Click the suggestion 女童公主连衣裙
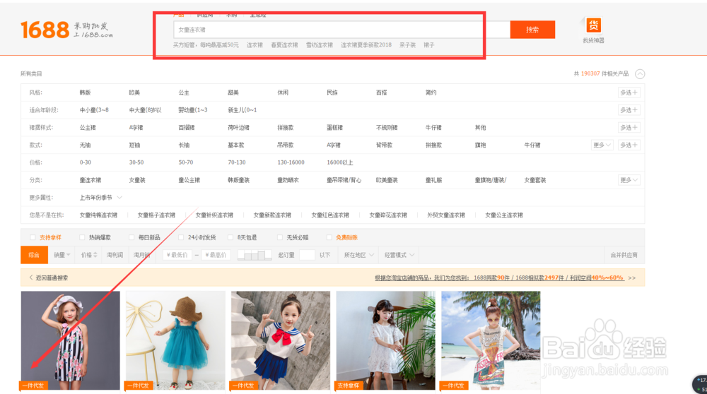 coord(504,215)
